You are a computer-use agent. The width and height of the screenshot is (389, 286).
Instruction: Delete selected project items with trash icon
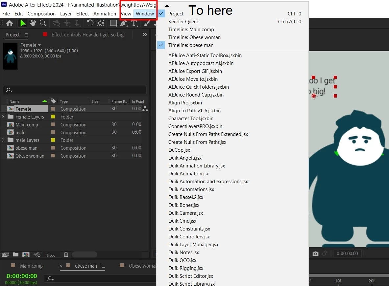[66, 254]
